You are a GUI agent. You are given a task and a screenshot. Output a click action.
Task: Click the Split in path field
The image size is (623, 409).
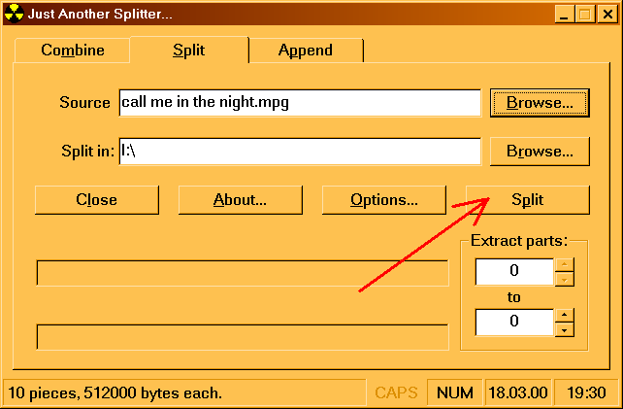300,152
